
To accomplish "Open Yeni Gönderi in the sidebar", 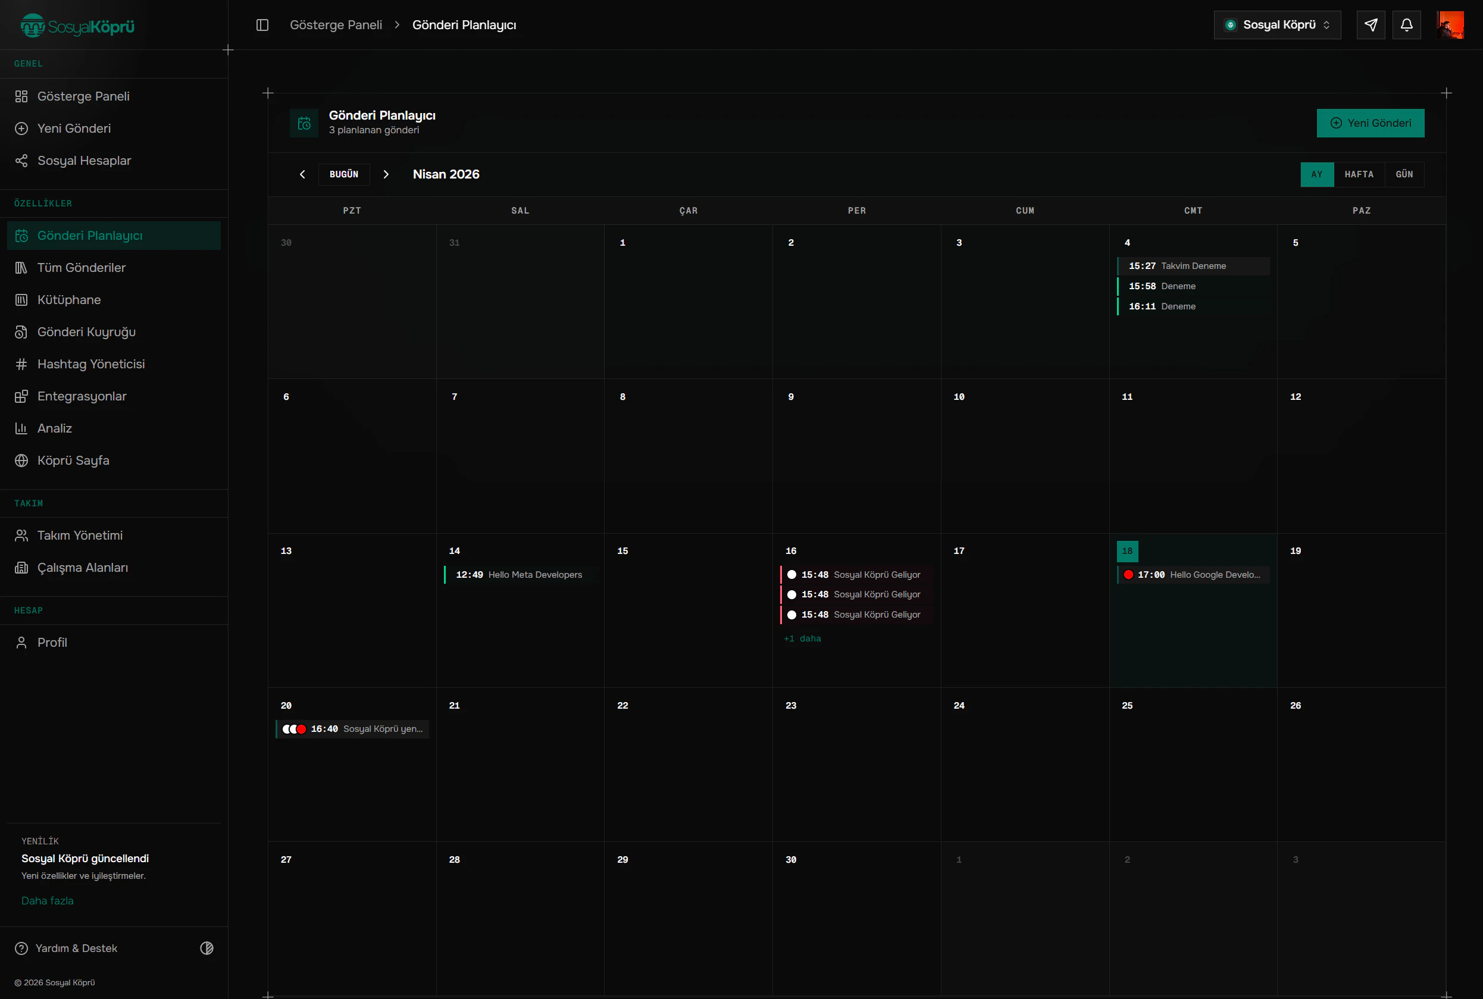I will [114, 128].
